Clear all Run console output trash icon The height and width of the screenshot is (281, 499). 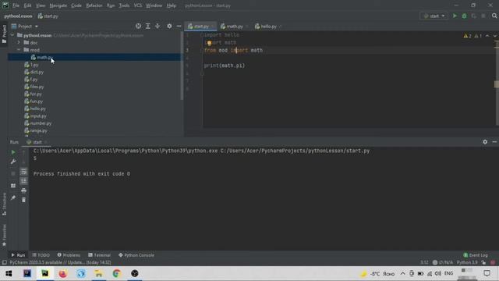point(23,200)
